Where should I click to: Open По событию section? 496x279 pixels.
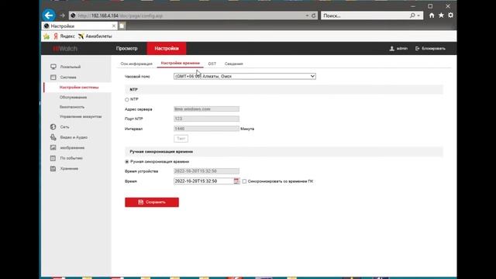[71, 158]
